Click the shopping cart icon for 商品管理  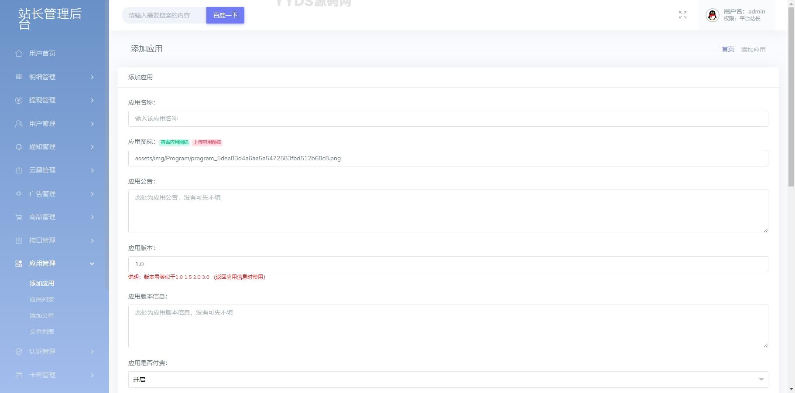coord(19,217)
